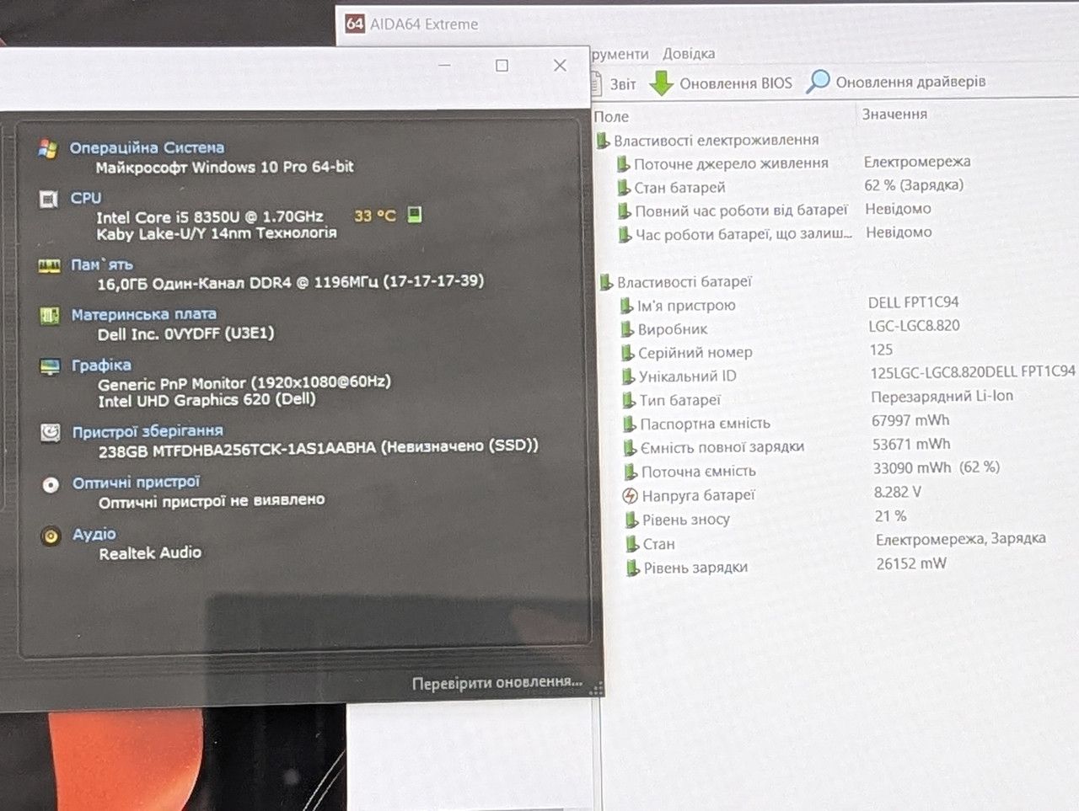Close the Speccy window
The width and height of the screenshot is (1079, 811).
click(560, 65)
